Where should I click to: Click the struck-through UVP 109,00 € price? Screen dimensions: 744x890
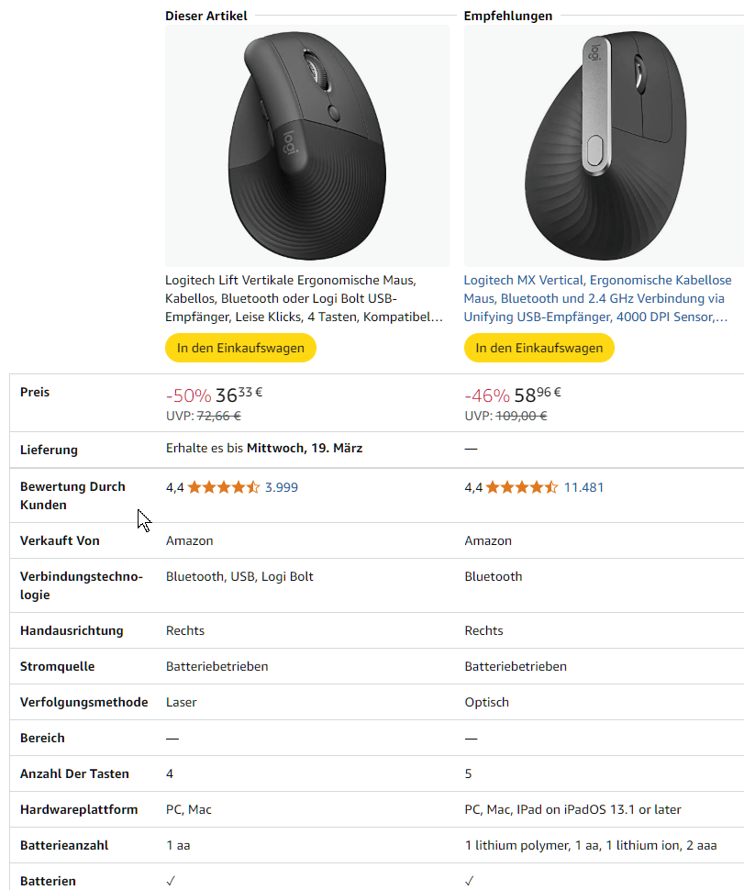(522, 416)
